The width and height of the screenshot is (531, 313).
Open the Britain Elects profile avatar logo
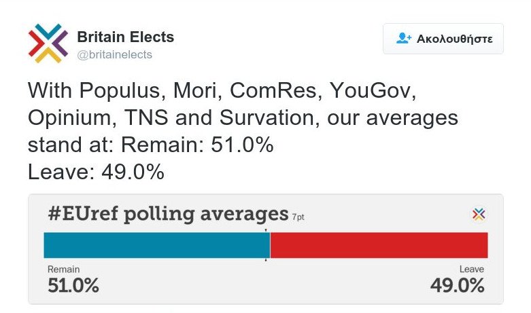click(48, 43)
